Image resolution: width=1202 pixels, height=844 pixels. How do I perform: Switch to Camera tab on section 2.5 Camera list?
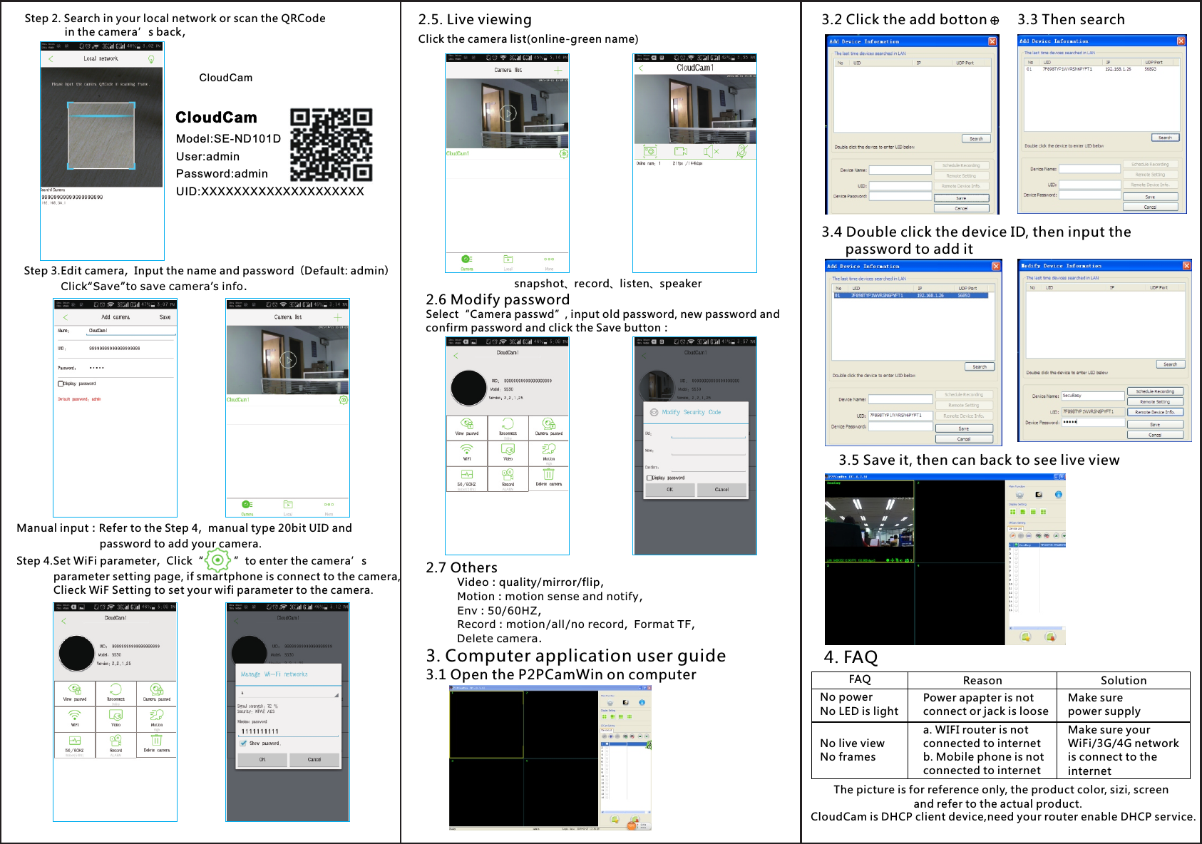click(466, 262)
